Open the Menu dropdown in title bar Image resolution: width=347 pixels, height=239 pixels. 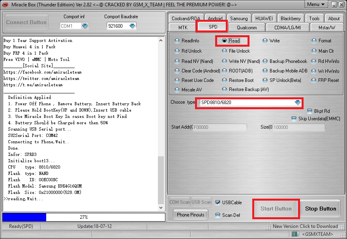(x=316, y=4)
